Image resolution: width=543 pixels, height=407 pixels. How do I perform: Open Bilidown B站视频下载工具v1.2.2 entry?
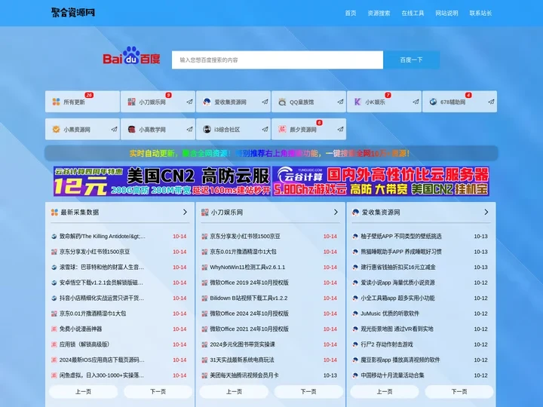[249, 298]
